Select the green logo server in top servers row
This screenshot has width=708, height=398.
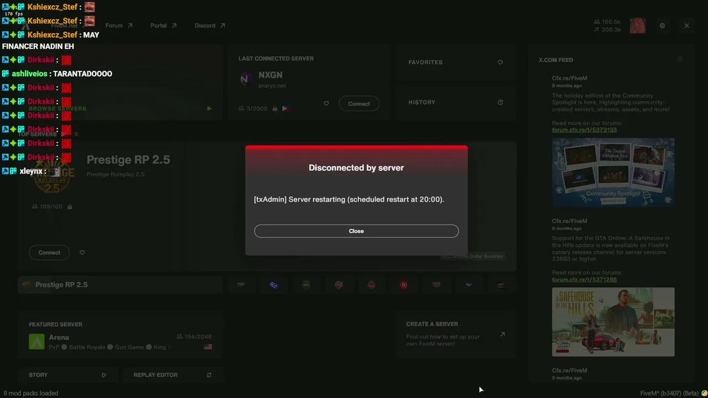tap(306, 285)
